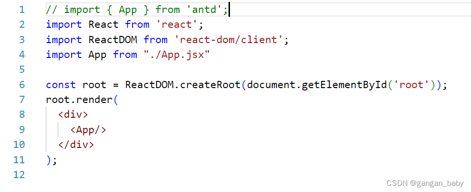Viewport: 471px width, 192px height.
Task: Click the closing ");" on line 11
Action: click(x=51, y=160)
